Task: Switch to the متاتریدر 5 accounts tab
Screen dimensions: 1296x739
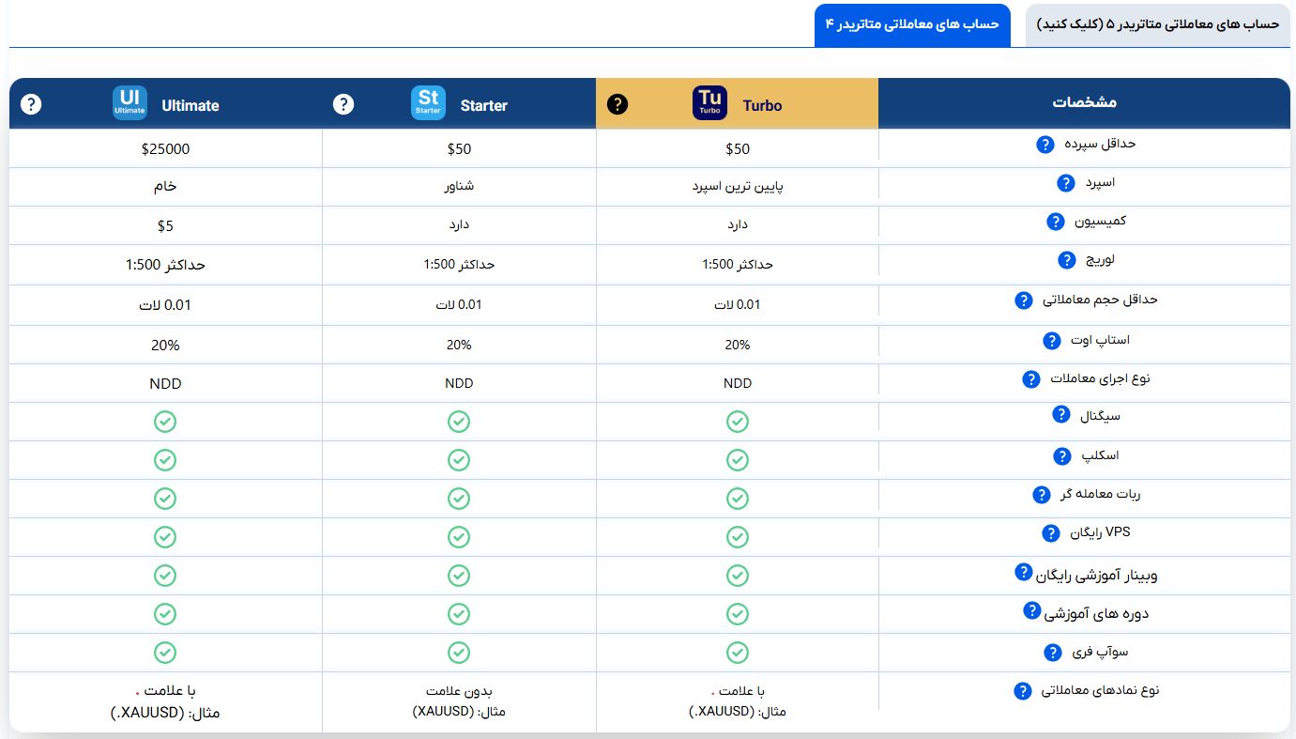Action: (1156, 24)
